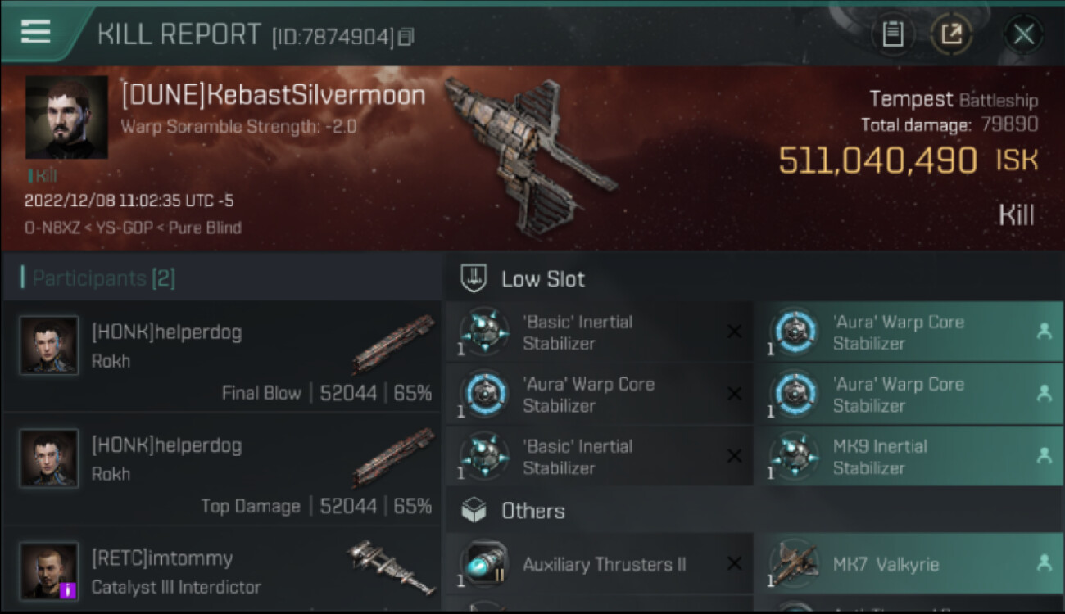Click the Others section cube icon
The height and width of the screenshot is (614, 1065).
click(x=473, y=511)
